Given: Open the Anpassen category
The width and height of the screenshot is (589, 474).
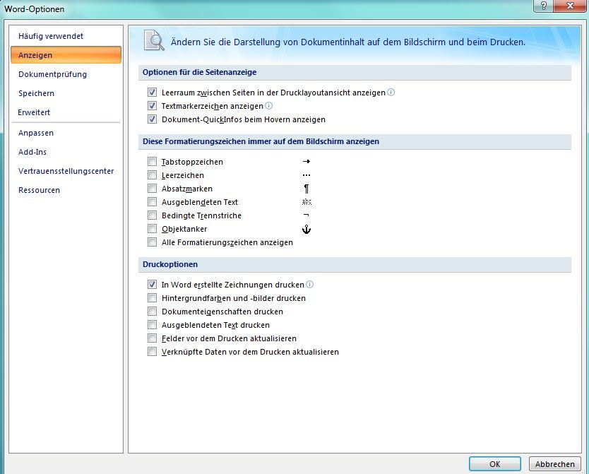Looking at the screenshot, I should point(66,133).
